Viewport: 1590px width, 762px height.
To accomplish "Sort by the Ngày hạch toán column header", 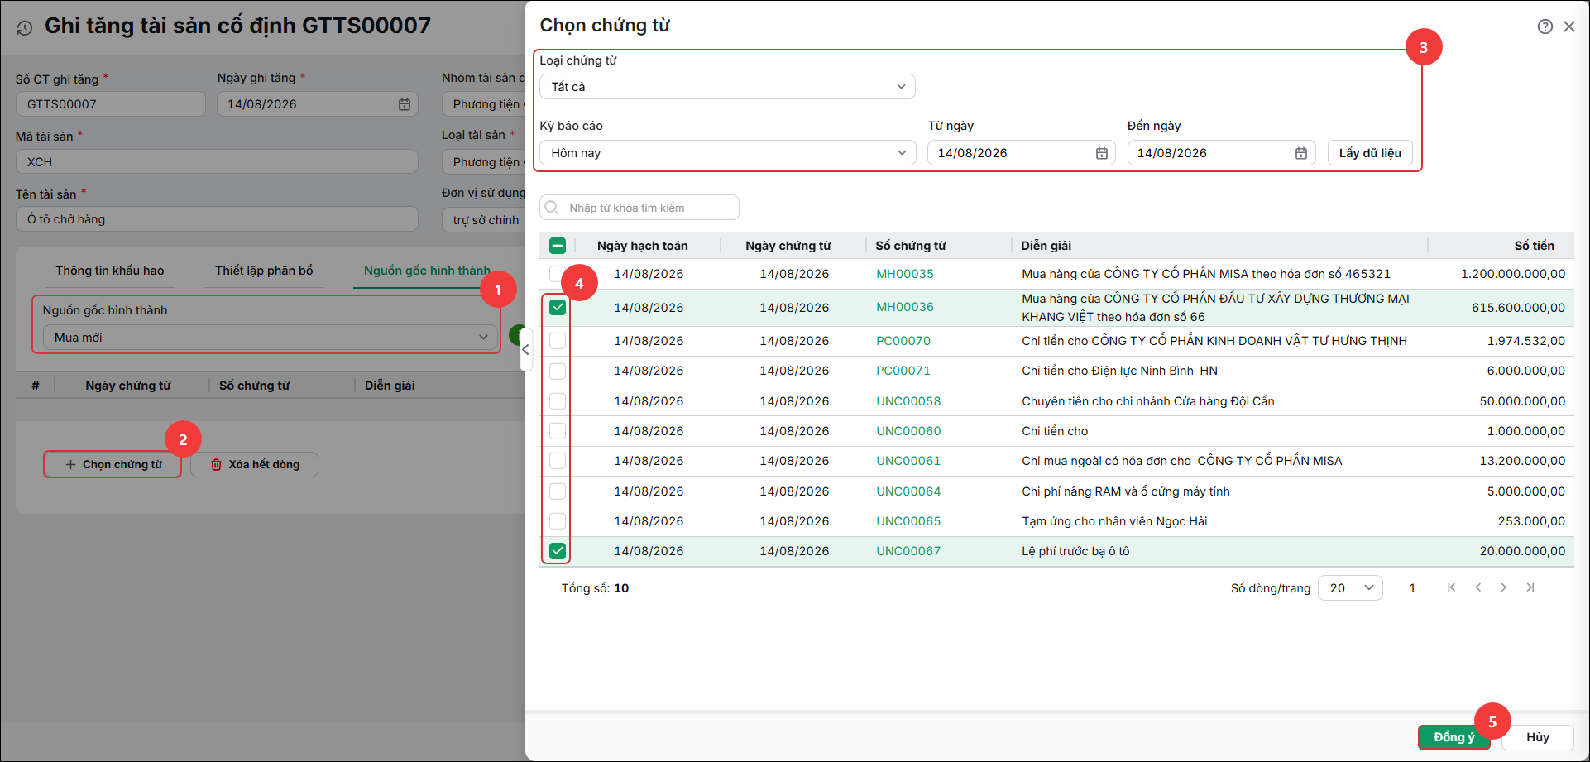I will [643, 246].
